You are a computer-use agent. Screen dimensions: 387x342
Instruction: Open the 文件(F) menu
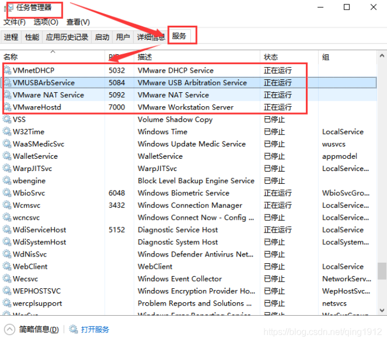pos(15,22)
